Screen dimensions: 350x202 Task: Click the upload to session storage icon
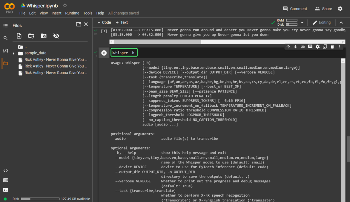coord(19,36)
